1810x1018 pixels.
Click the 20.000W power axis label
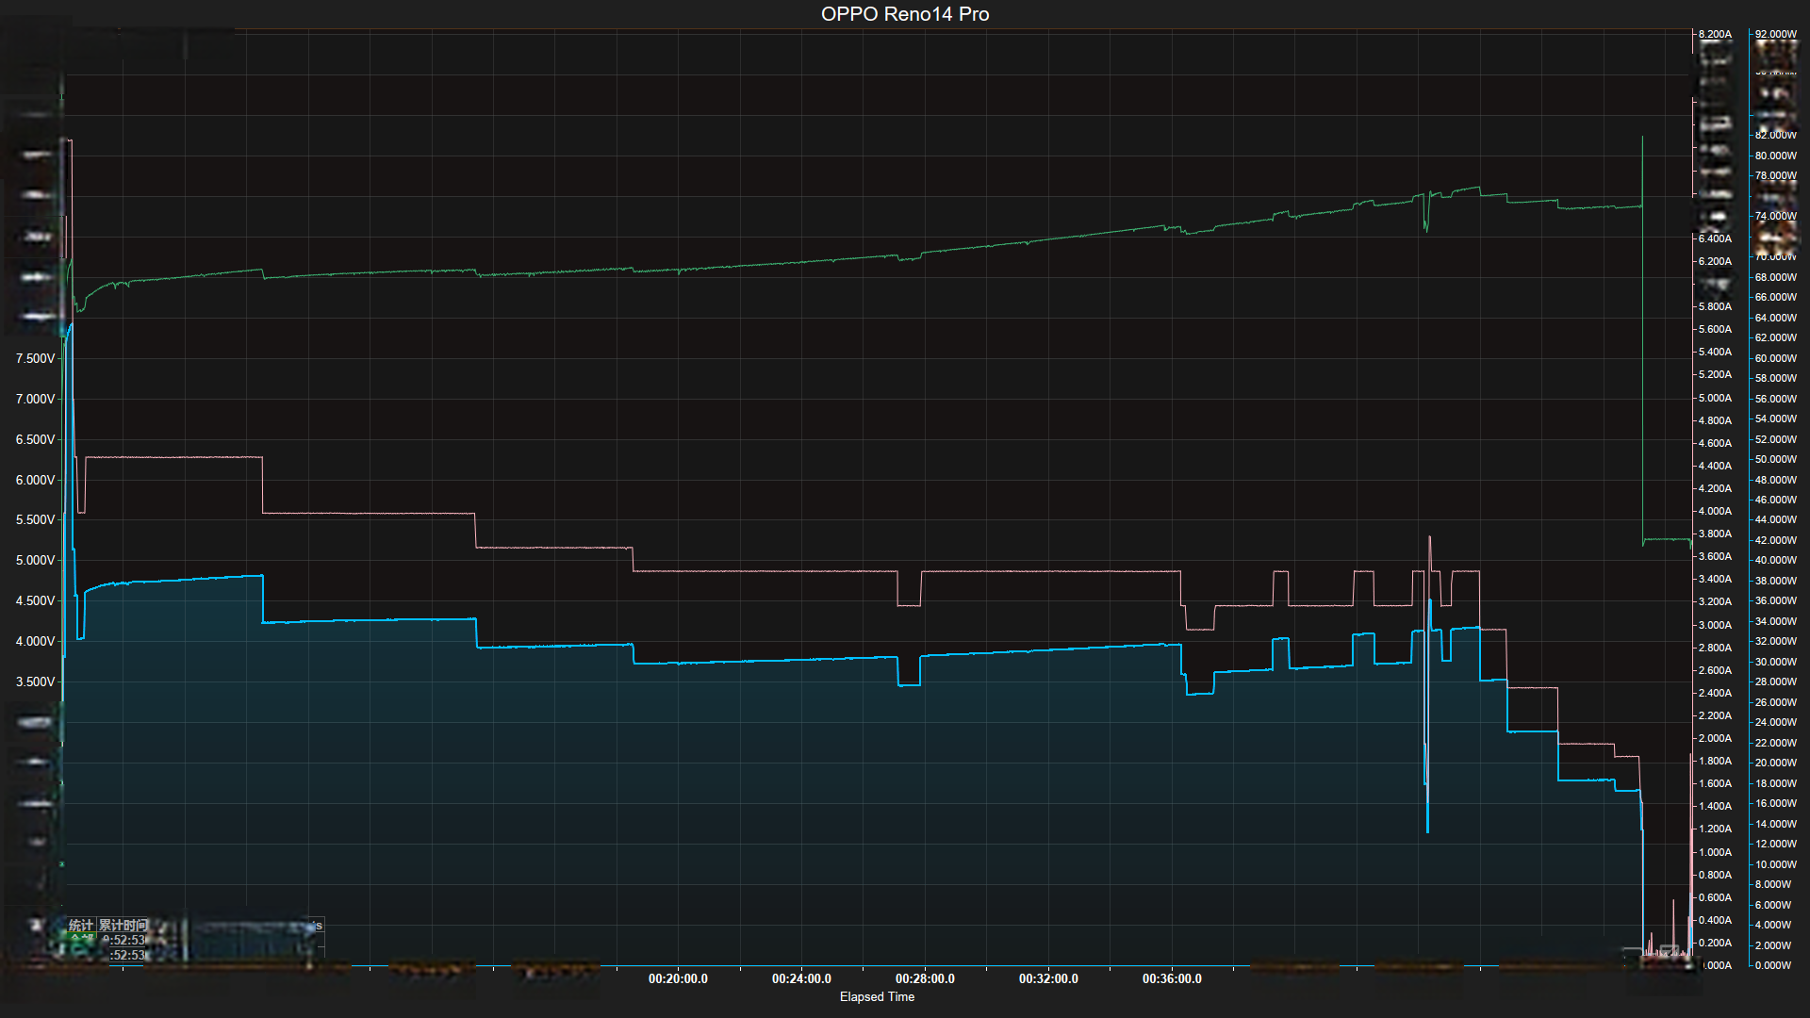click(x=1776, y=763)
